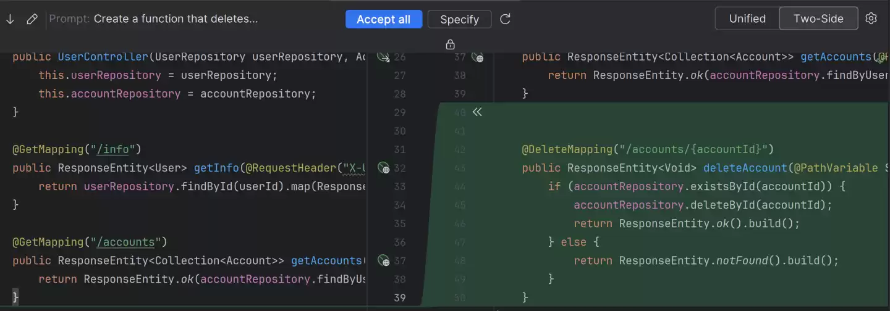This screenshot has width=890, height=311.
Task: Revert inserted block with double chevron
Action: tap(477, 112)
